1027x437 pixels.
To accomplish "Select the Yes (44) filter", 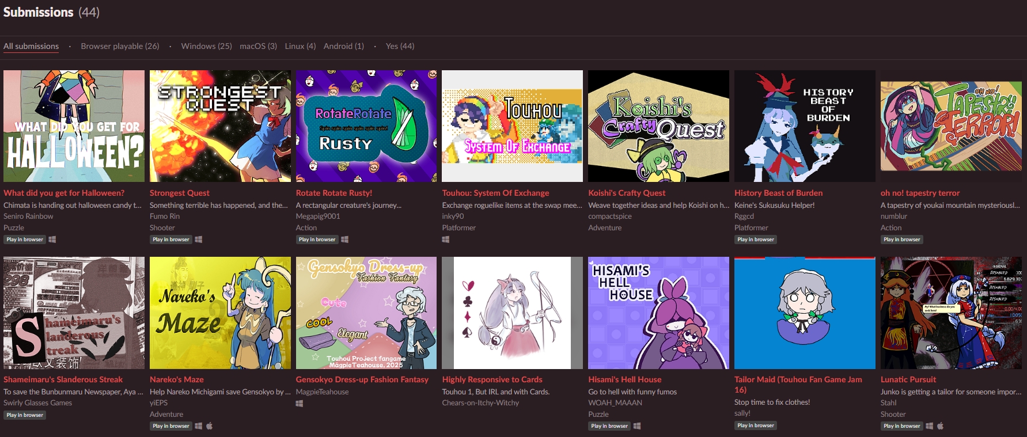I will point(400,46).
